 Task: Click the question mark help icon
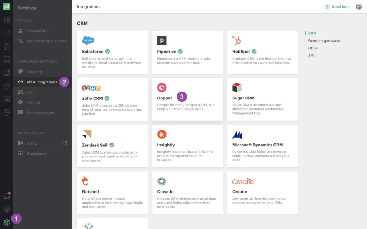point(327,6)
